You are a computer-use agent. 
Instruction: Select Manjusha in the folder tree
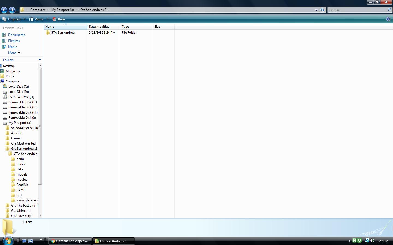pyautogui.click(x=13, y=71)
